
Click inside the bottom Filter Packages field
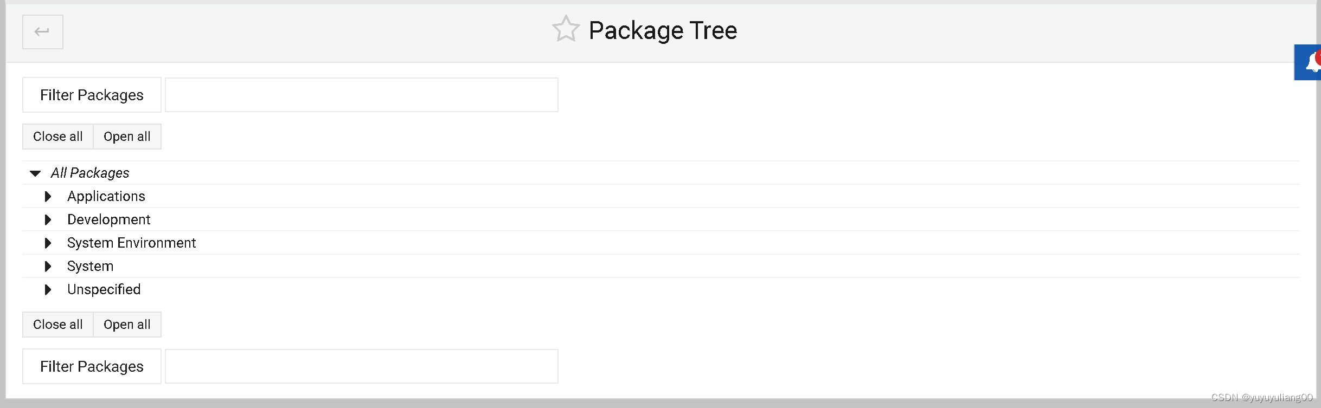[362, 366]
